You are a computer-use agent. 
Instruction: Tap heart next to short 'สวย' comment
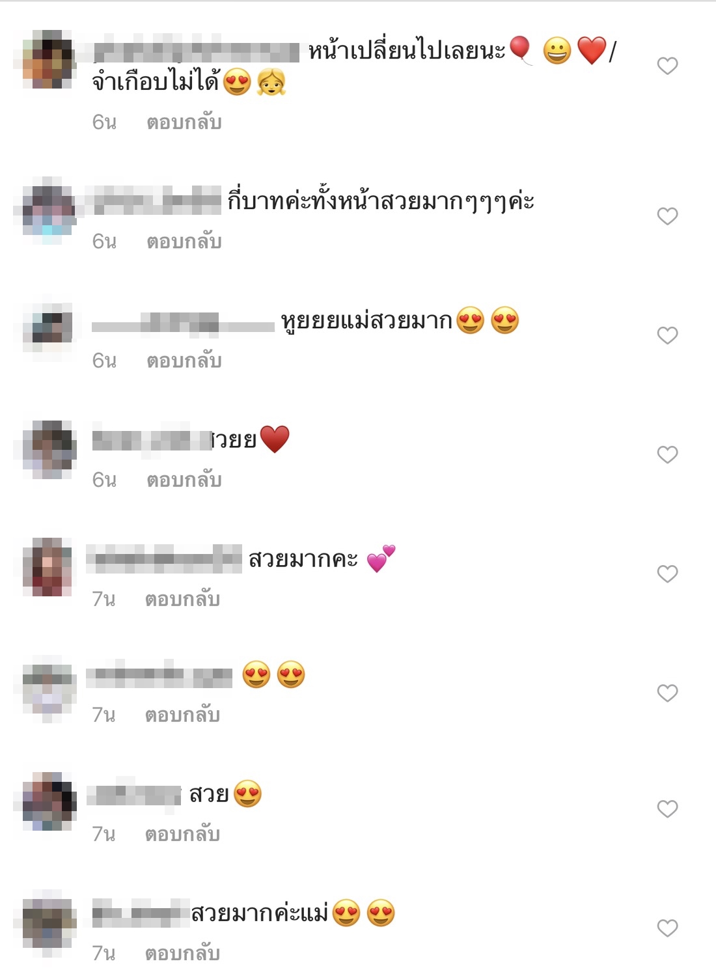pyautogui.click(x=667, y=809)
